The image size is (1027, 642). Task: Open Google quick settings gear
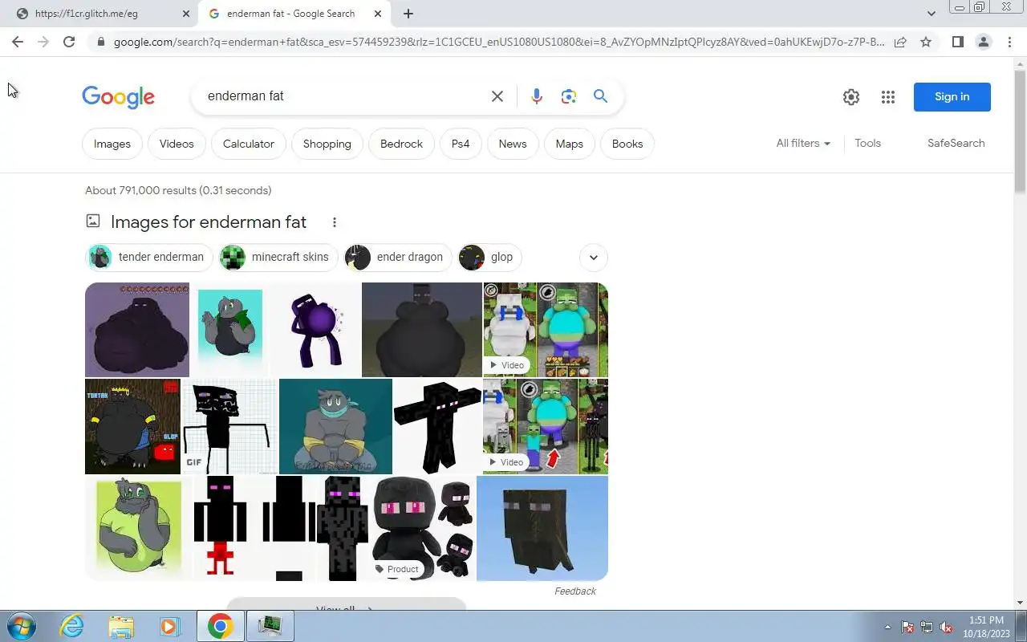(851, 97)
